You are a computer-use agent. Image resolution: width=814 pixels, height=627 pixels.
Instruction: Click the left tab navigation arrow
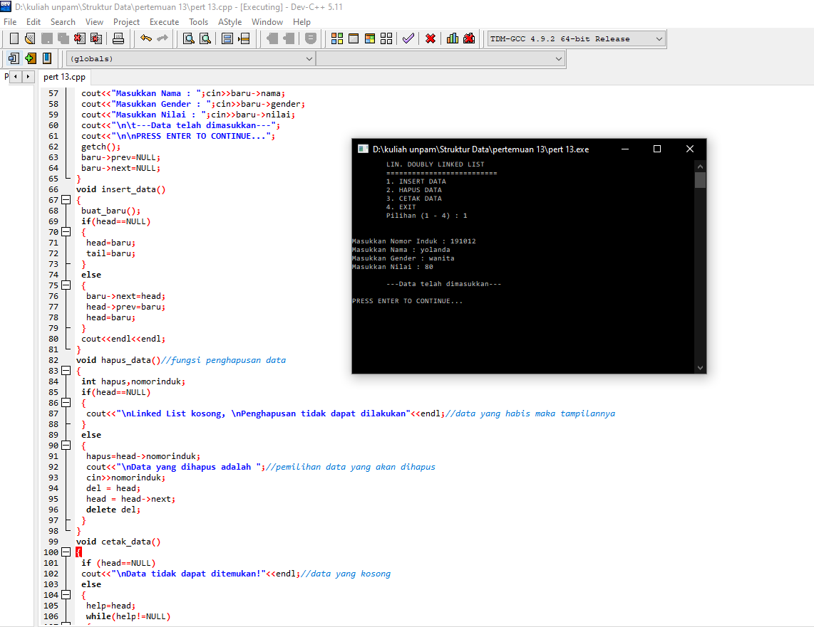click(16, 77)
